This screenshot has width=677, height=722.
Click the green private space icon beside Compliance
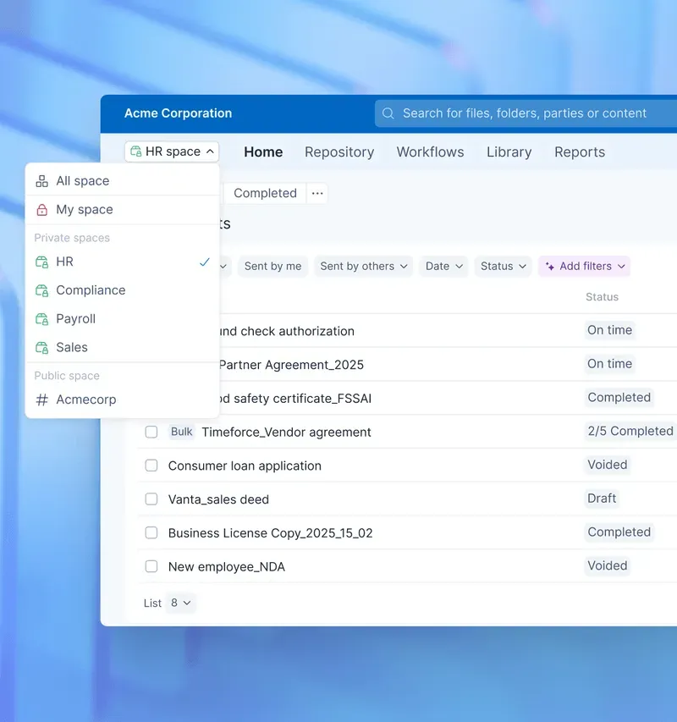(41, 290)
